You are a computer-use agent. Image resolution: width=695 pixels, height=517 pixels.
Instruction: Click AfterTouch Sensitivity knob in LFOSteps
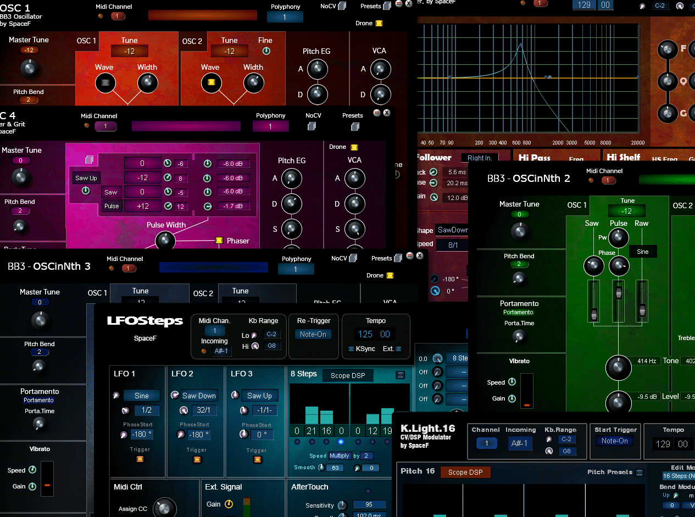[x=342, y=505]
